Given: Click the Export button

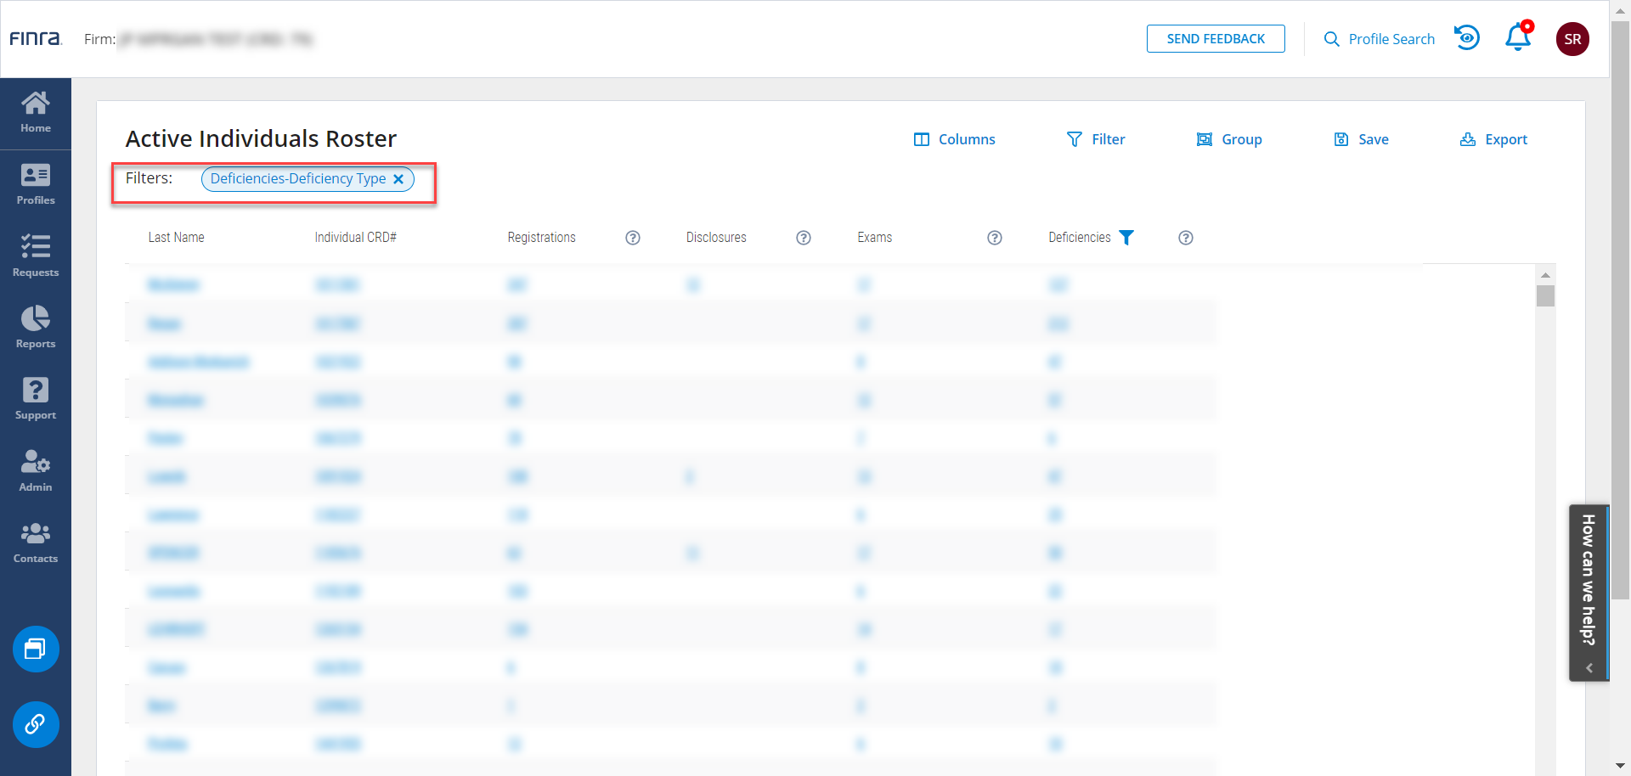Looking at the screenshot, I should (x=1493, y=139).
